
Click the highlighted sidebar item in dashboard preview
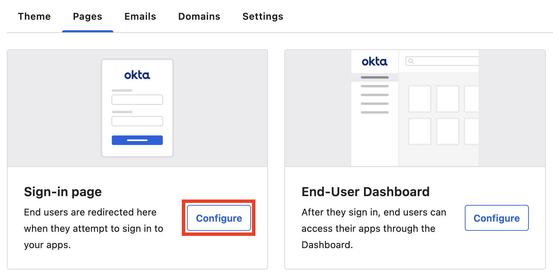point(374,77)
